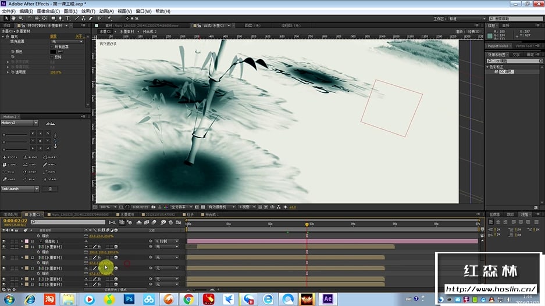Toggle visibility of layer 15
Viewport: 545px width, 306px height.
tap(4, 285)
